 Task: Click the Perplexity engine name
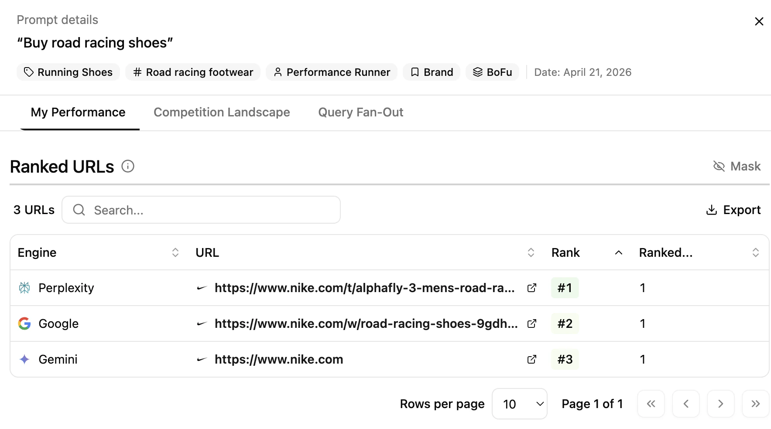point(66,288)
